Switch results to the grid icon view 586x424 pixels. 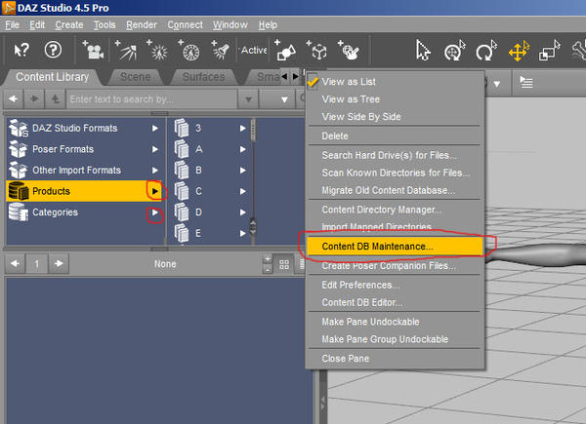click(284, 264)
